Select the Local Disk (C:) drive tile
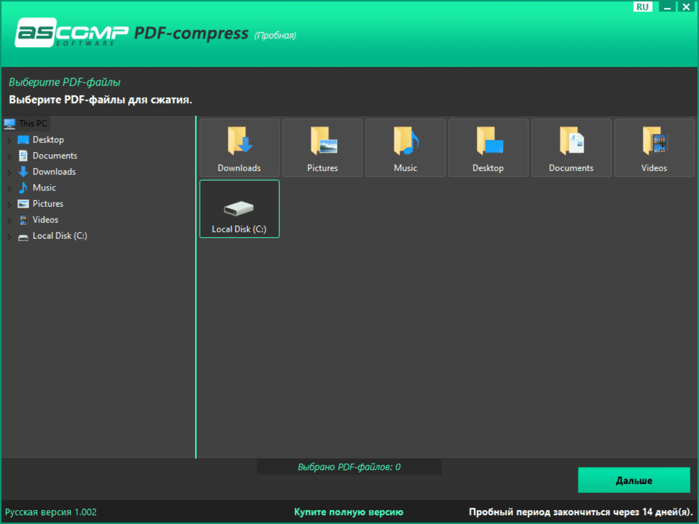 point(239,209)
